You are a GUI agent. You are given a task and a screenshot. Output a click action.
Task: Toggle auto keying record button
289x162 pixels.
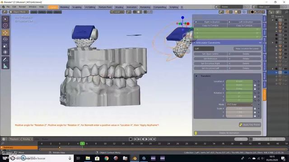pos(131,139)
